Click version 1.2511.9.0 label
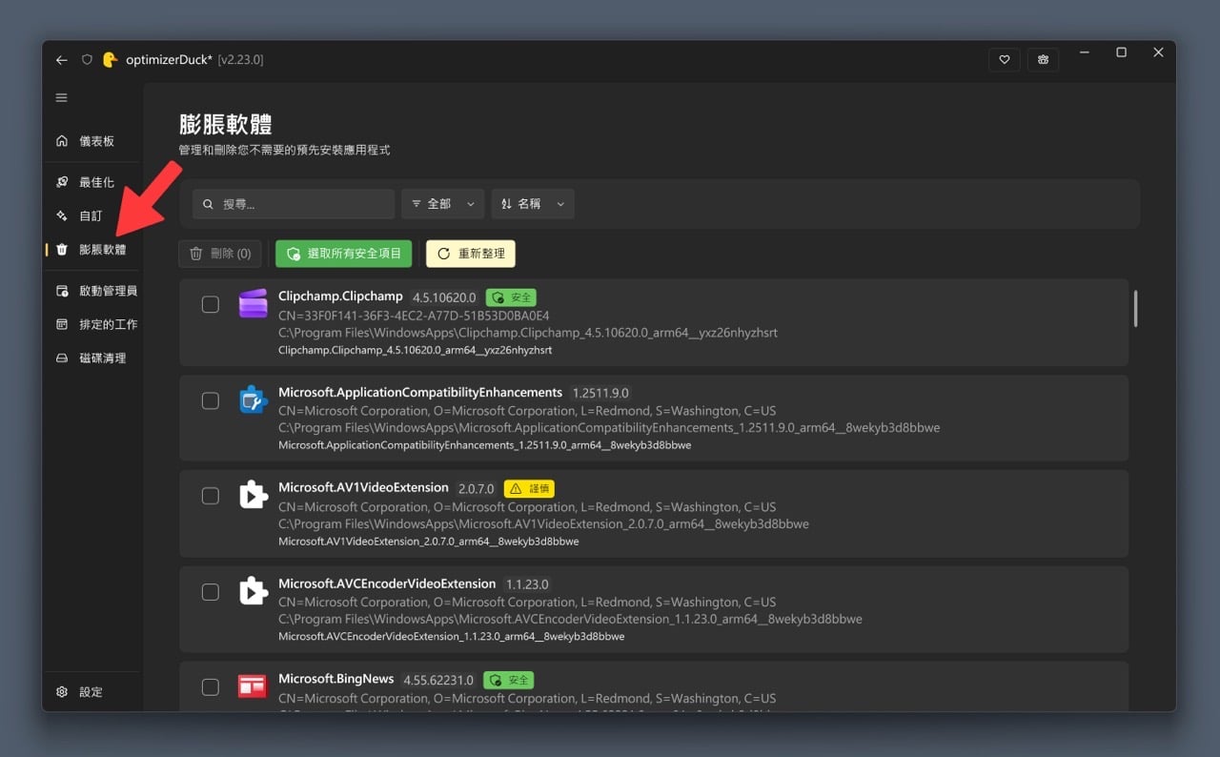Screen dimensions: 1220x757 coord(601,393)
